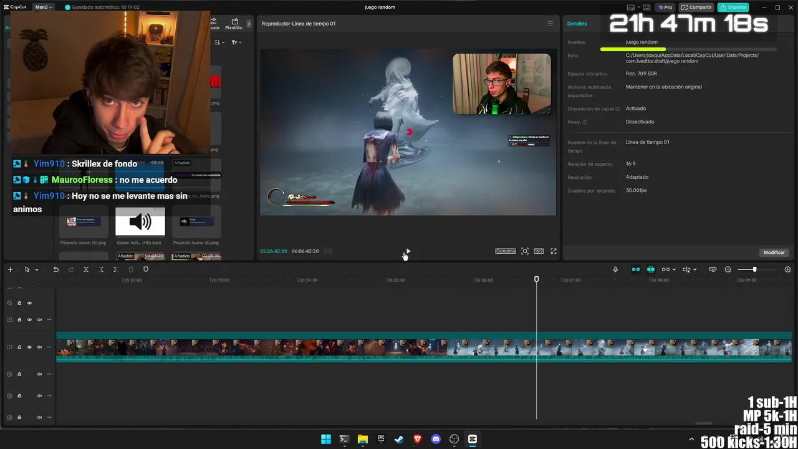
Task: Open Brave browser from taskbar
Action: click(x=418, y=439)
